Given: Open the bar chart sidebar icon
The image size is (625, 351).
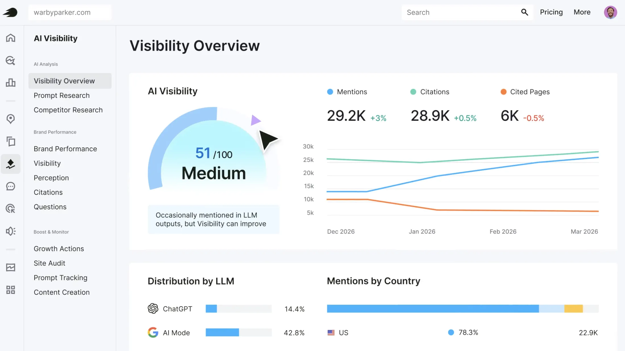Looking at the screenshot, I should tap(11, 83).
